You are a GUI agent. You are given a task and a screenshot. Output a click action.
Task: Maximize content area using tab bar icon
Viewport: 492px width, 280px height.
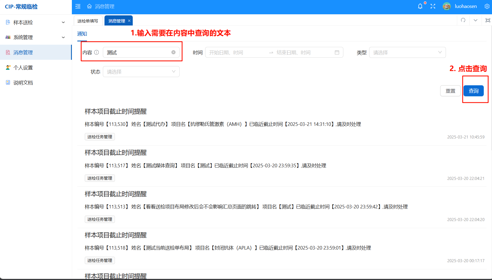pyautogui.click(x=488, y=20)
